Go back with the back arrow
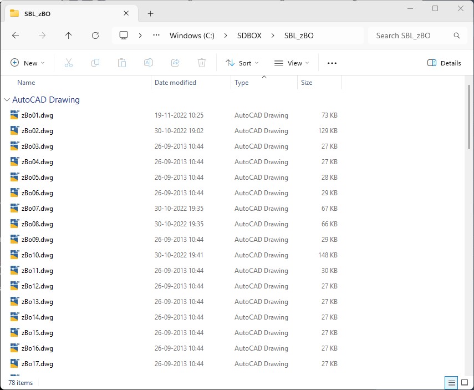The image size is (474, 390). pyautogui.click(x=16, y=36)
